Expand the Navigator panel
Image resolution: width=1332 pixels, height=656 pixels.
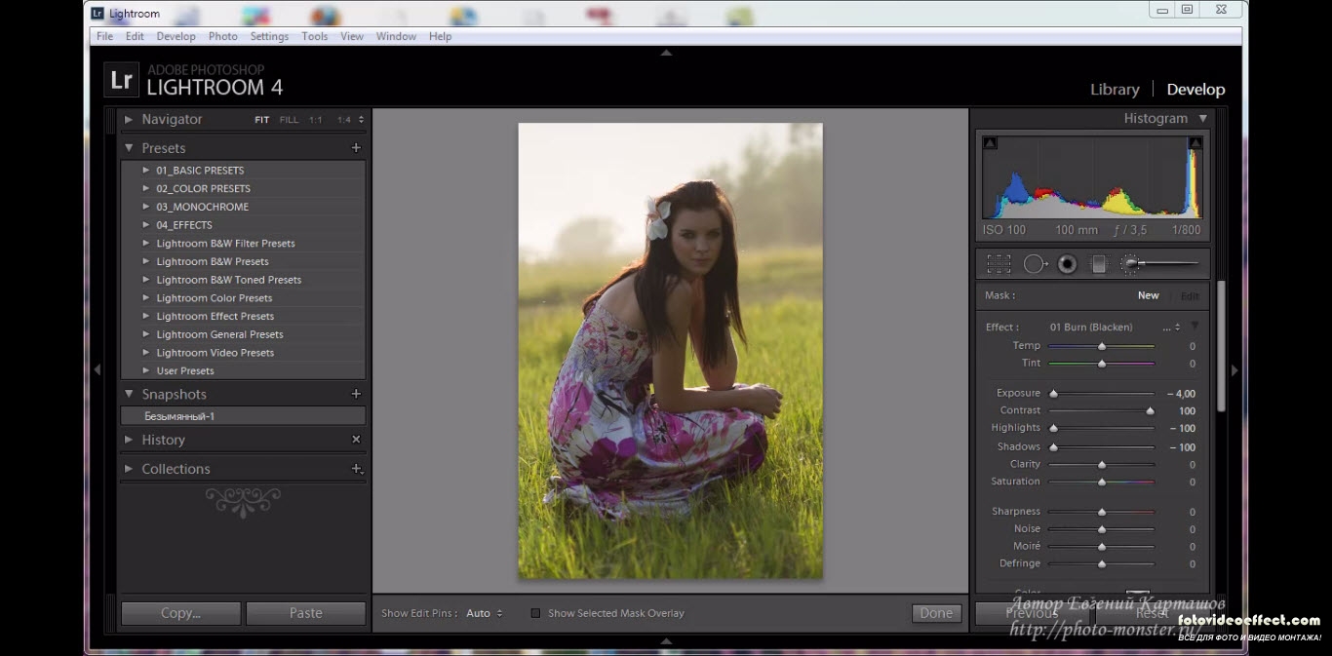[129, 119]
